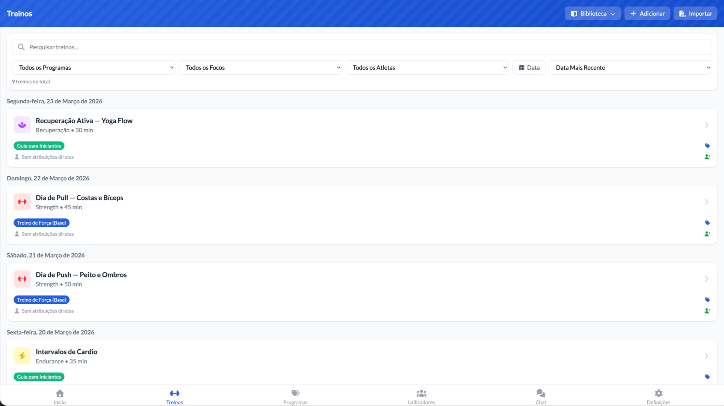Click tag icon on Yoga Flow workout
The height and width of the screenshot is (406, 724).
[x=707, y=146]
